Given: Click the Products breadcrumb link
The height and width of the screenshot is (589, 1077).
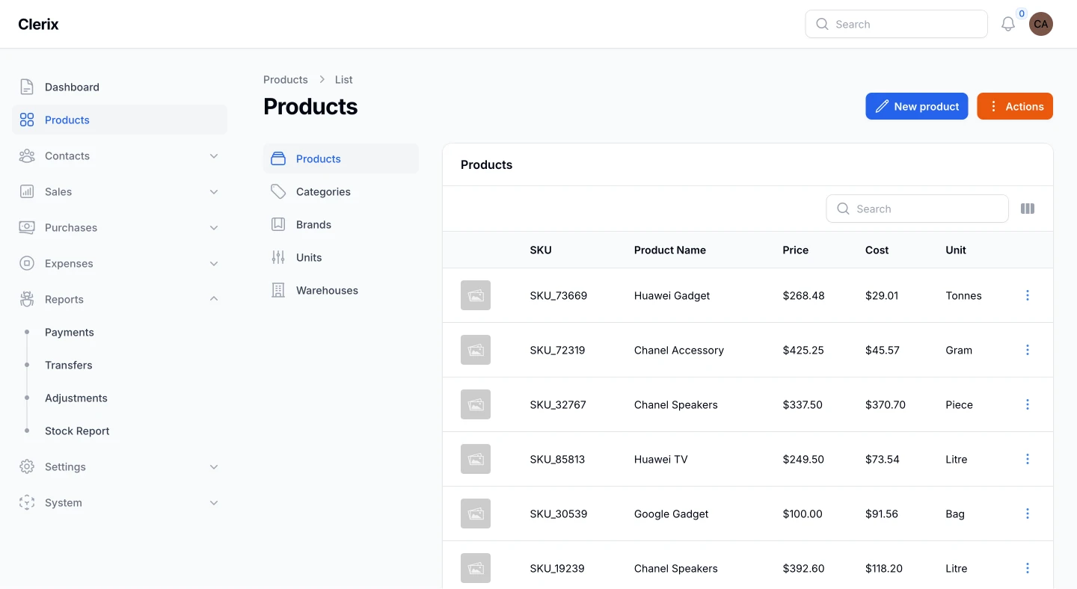Looking at the screenshot, I should pyautogui.click(x=286, y=79).
